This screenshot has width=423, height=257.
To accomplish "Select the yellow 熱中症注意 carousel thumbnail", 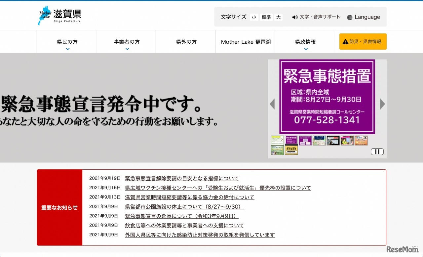I will click(291, 150).
